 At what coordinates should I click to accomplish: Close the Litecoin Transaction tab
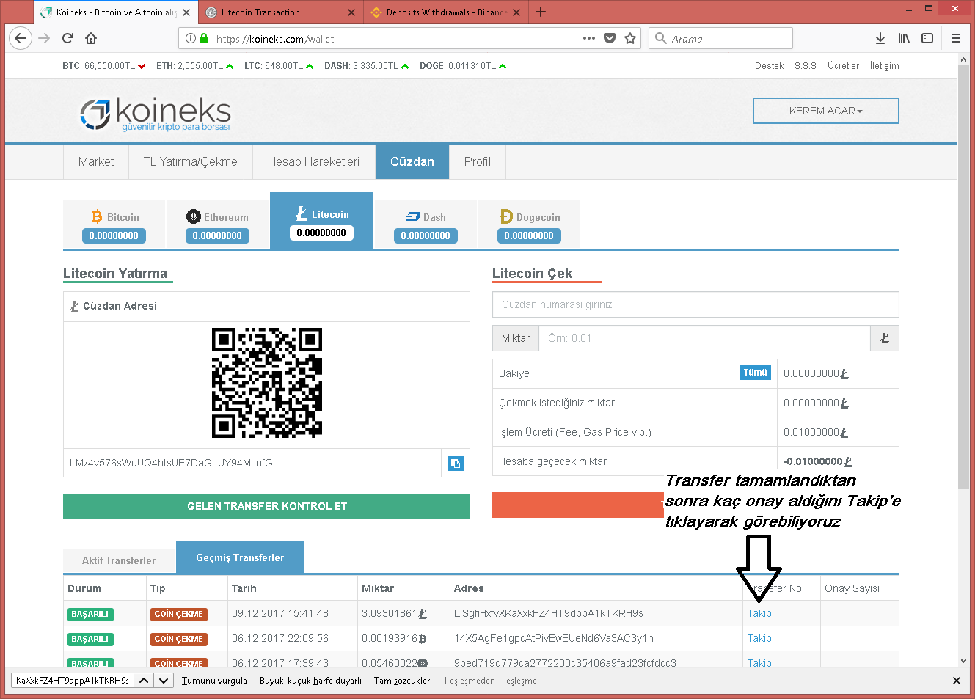[x=351, y=12]
